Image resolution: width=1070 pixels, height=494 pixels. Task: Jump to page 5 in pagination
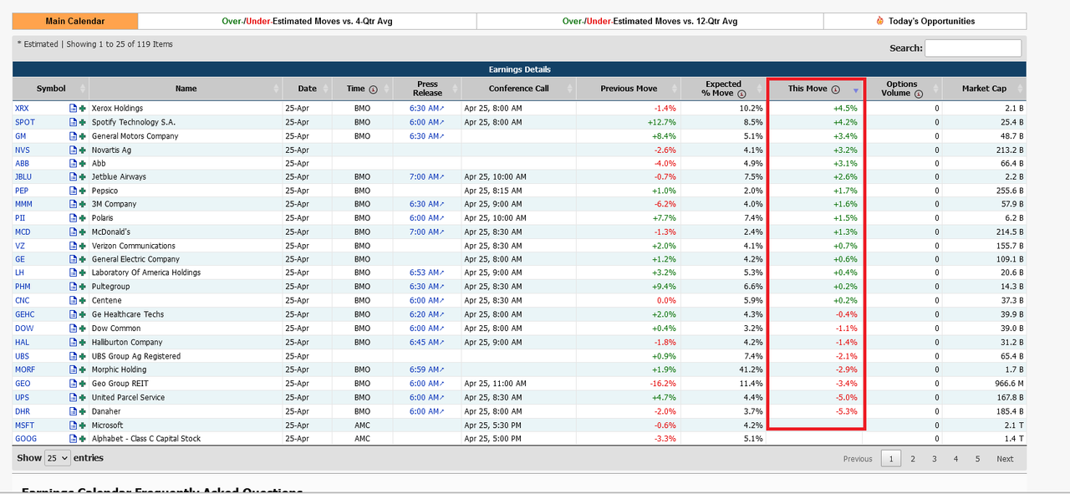[977, 459]
